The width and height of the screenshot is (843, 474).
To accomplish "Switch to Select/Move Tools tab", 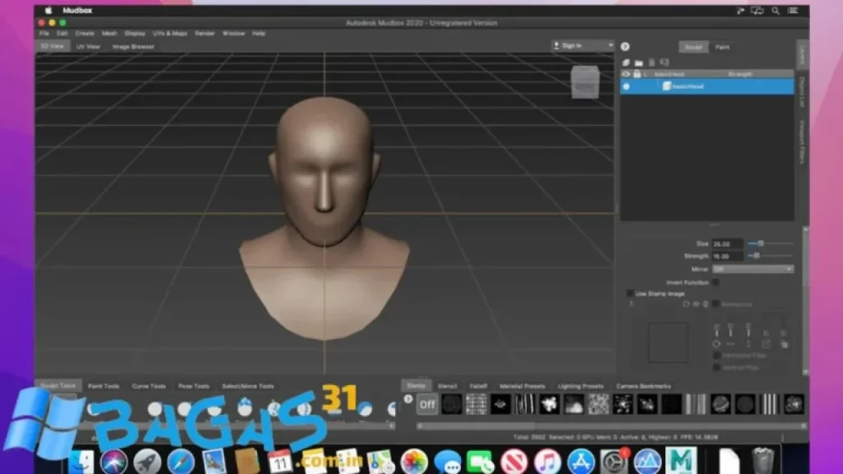I will pyautogui.click(x=248, y=386).
